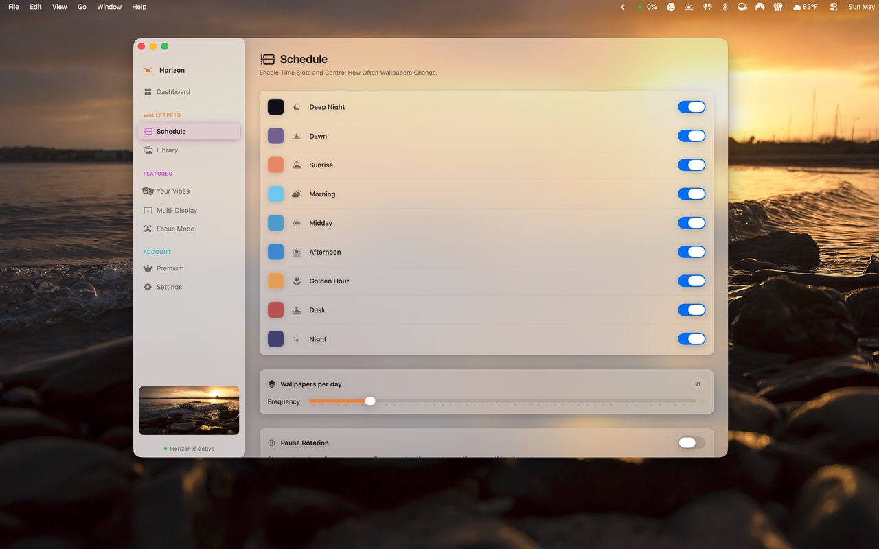
Task: Open the Dashboard section in sidebar
Action: pyautogui.click(x=189, y=92)
